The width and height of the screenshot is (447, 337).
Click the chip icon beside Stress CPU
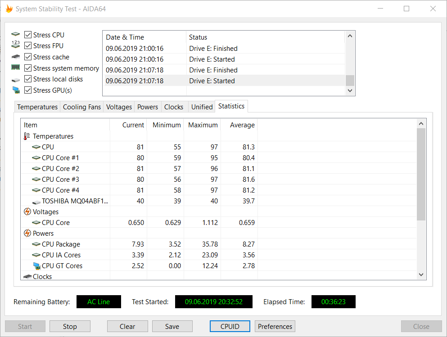tap(16, 35)
